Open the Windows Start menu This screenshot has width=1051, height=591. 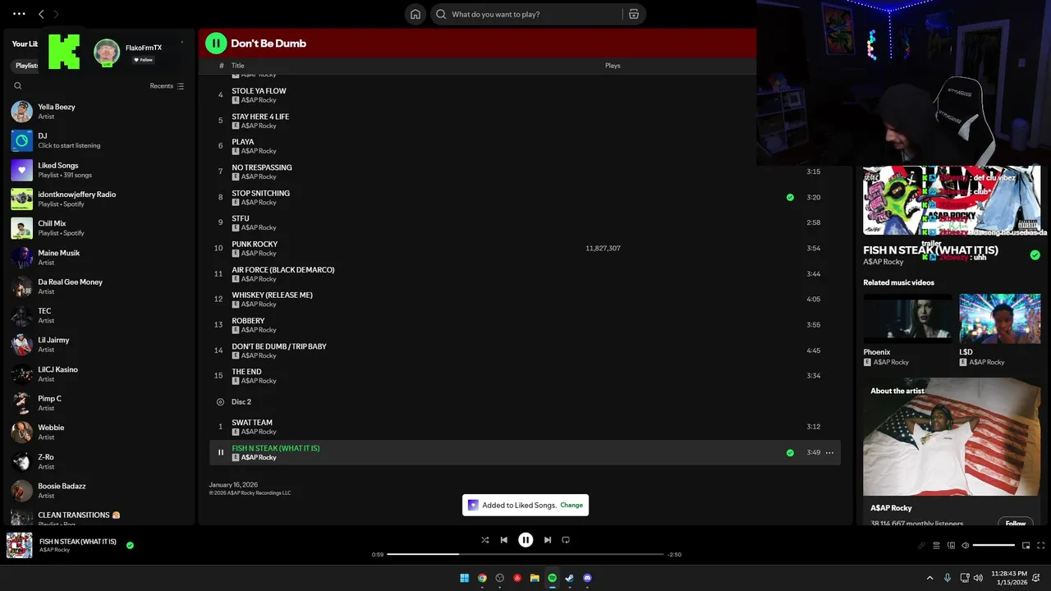[465, 578]
